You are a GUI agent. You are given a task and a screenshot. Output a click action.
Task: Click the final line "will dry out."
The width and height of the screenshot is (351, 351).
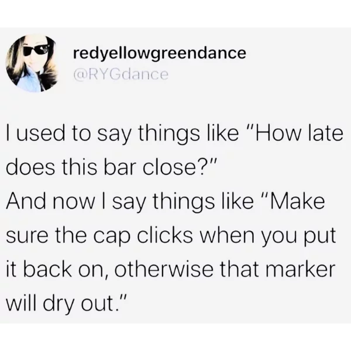pos(67,304)
